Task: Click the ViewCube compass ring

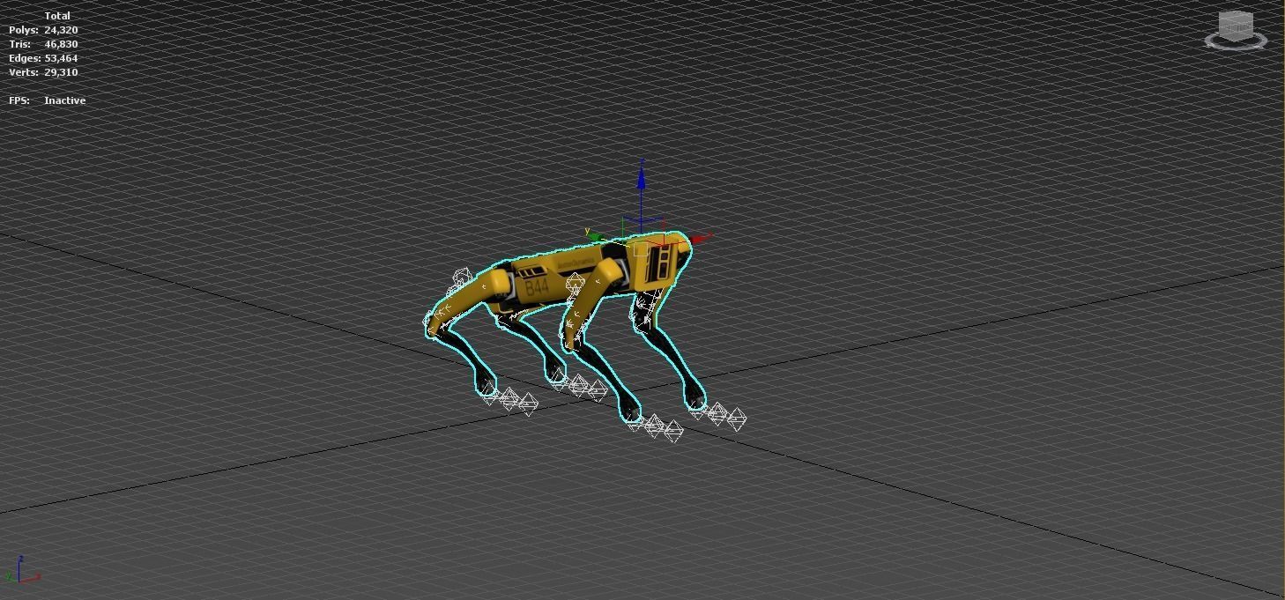Action: pos(1236,41)
